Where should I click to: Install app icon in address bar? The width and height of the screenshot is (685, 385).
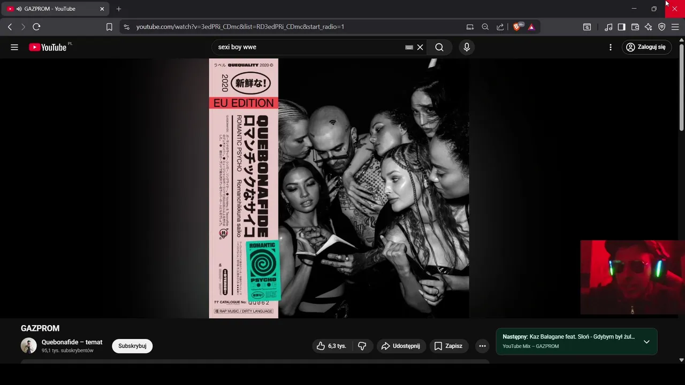click(x=470, y=27)
